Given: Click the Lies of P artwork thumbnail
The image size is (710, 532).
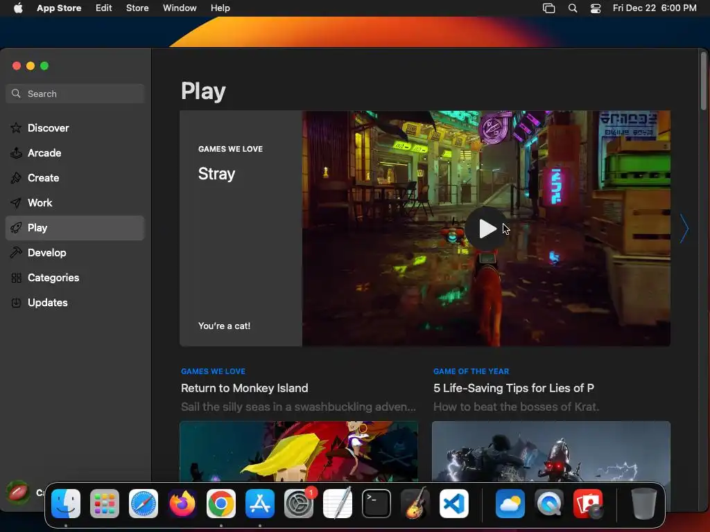Looking at the screenshot, I should click(551, 451).
